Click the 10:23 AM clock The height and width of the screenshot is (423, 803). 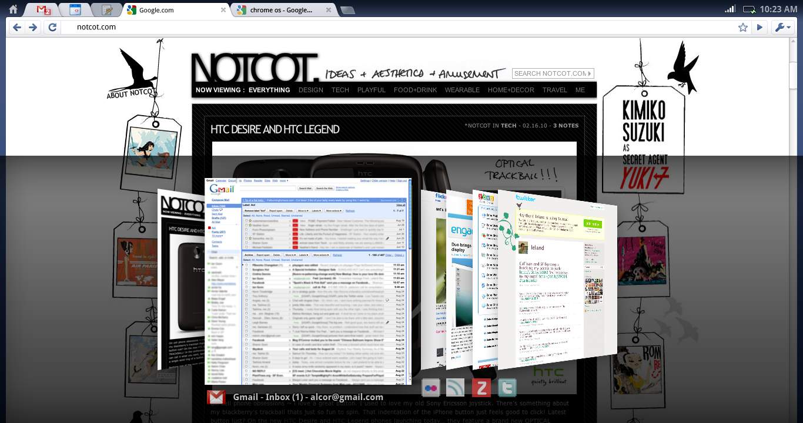pos(778,9)
